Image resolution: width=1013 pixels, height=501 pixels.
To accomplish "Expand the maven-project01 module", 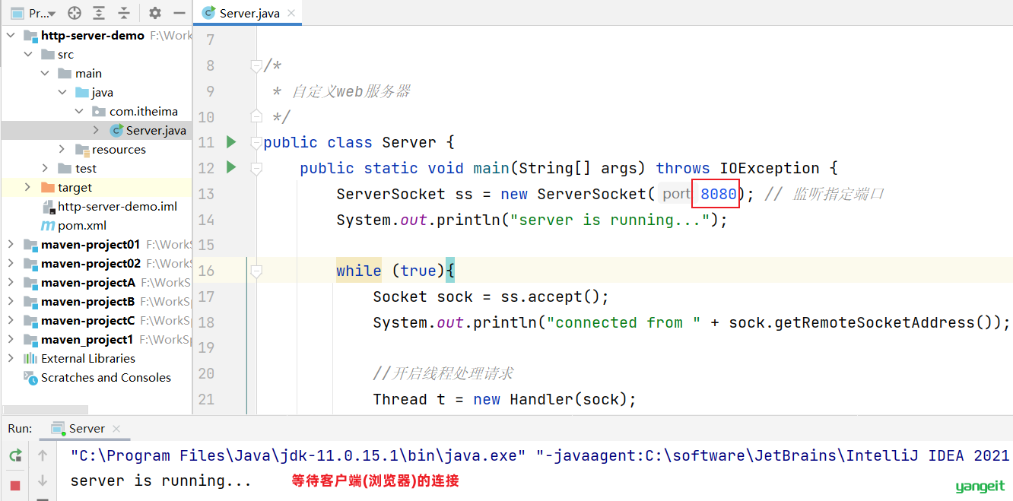I will click(10, 245).
